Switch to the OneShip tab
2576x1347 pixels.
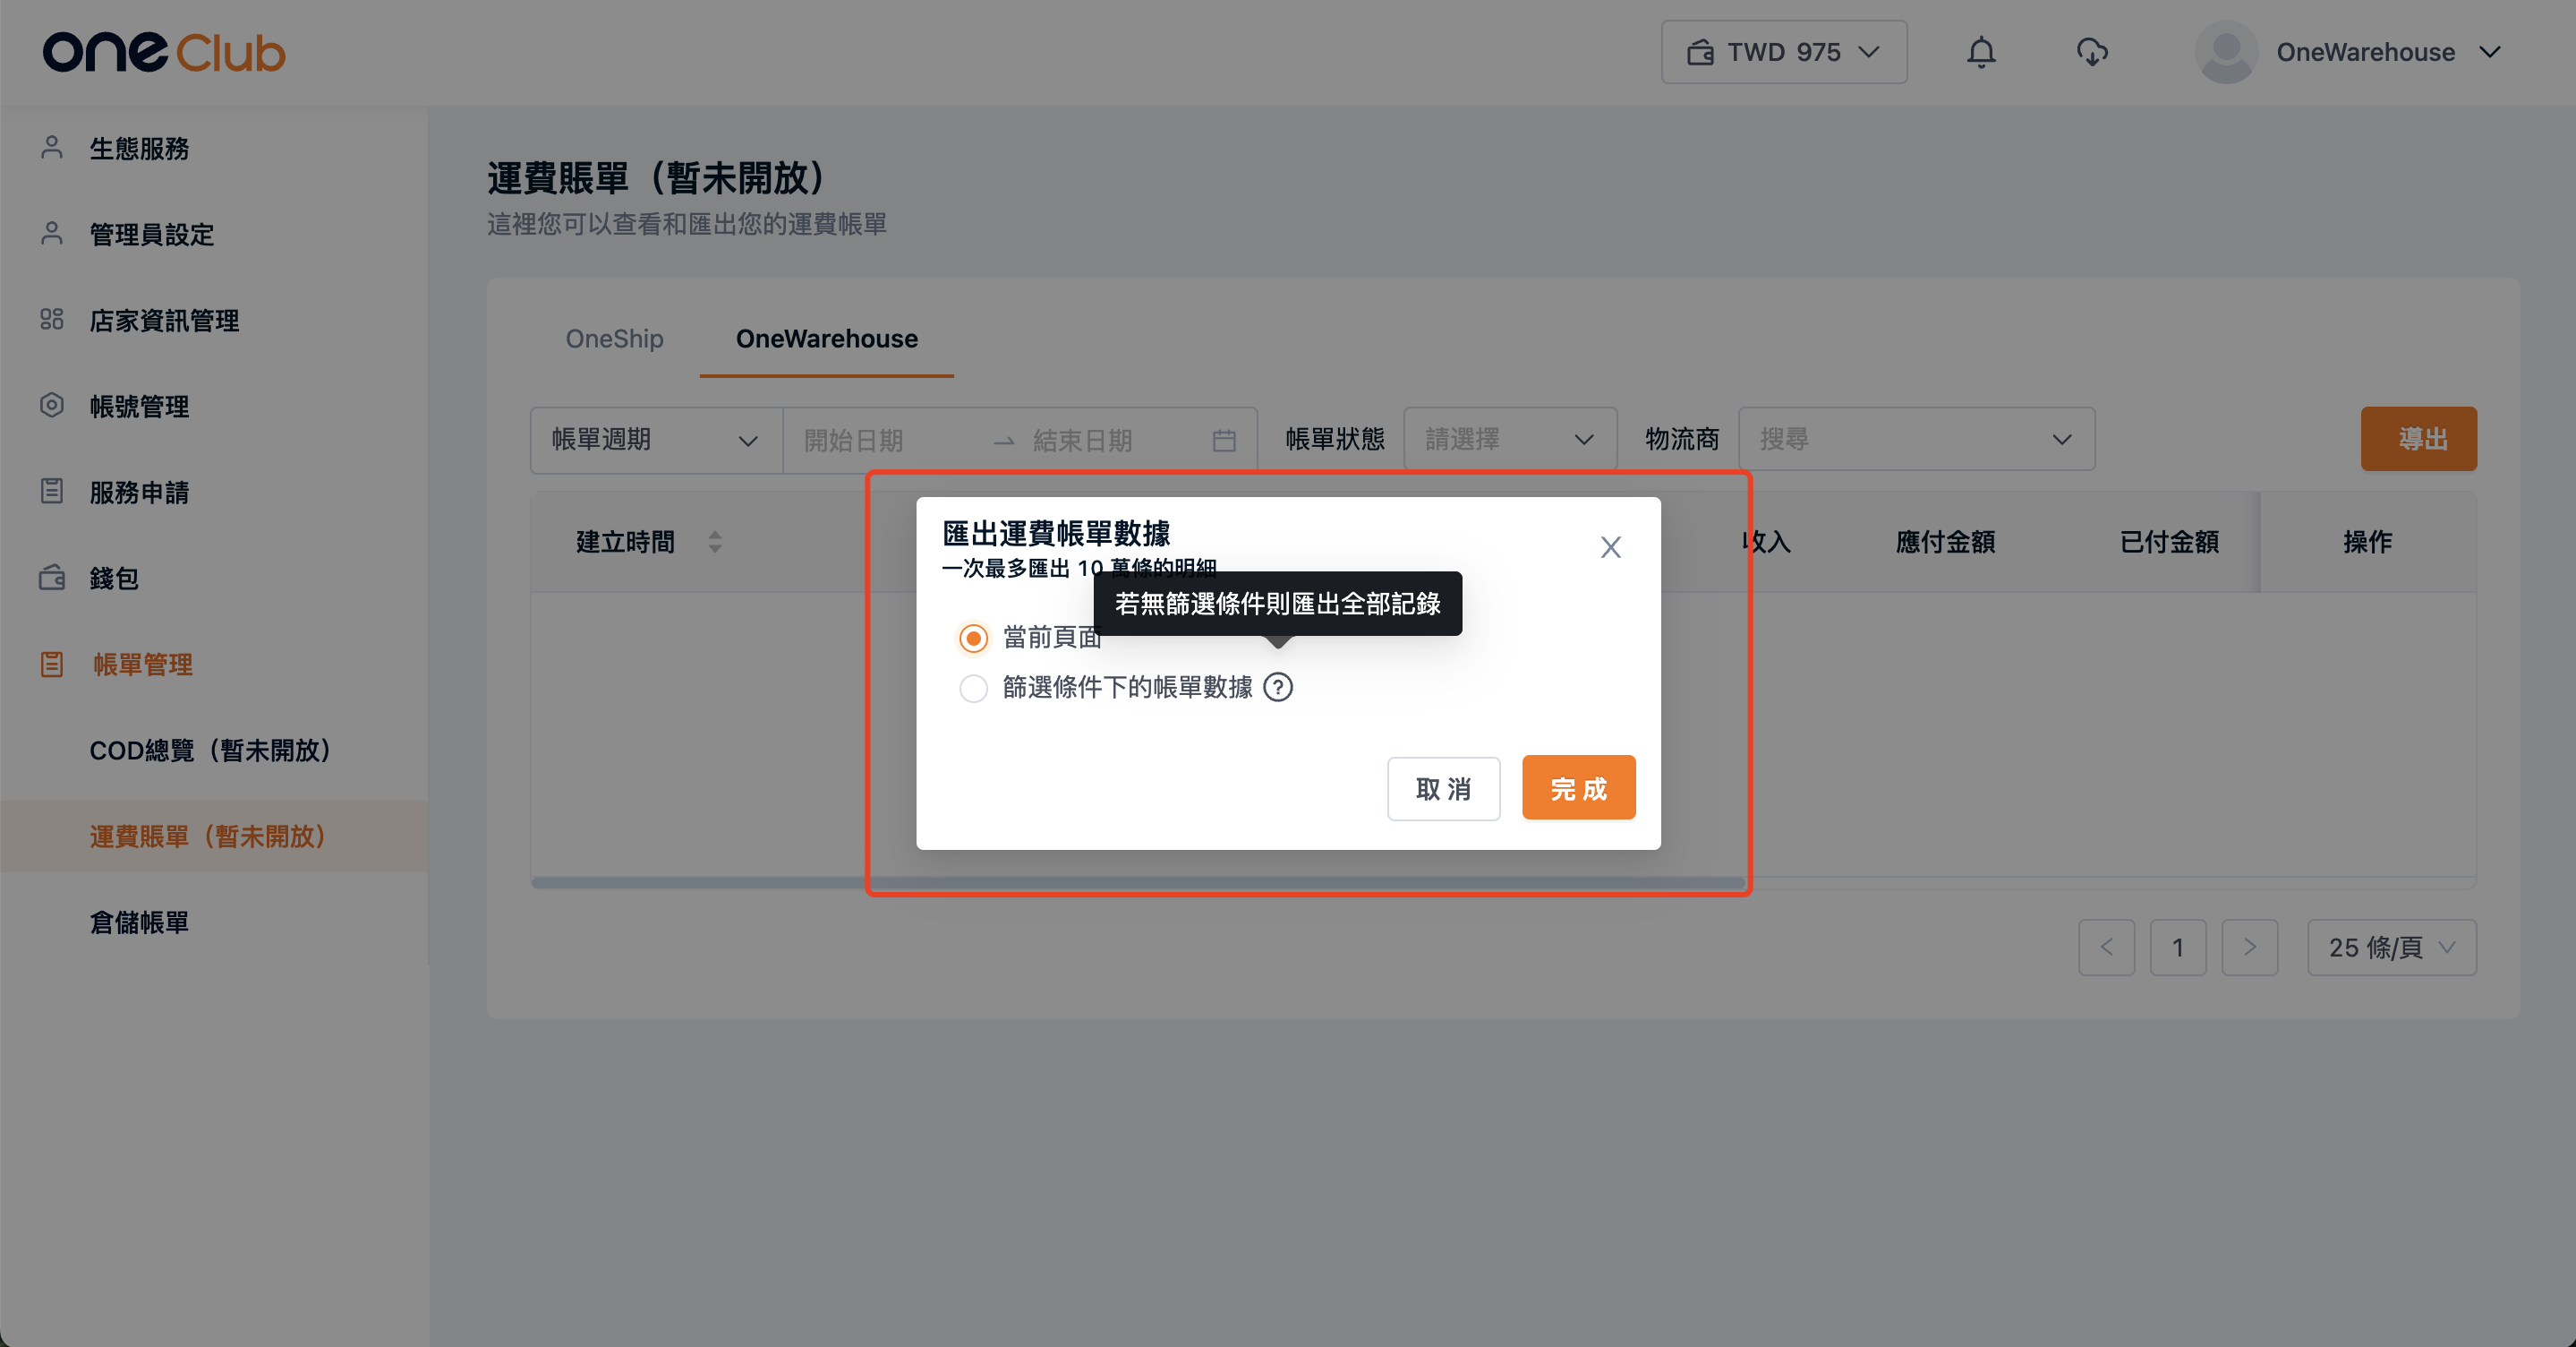tap(614, 339)
